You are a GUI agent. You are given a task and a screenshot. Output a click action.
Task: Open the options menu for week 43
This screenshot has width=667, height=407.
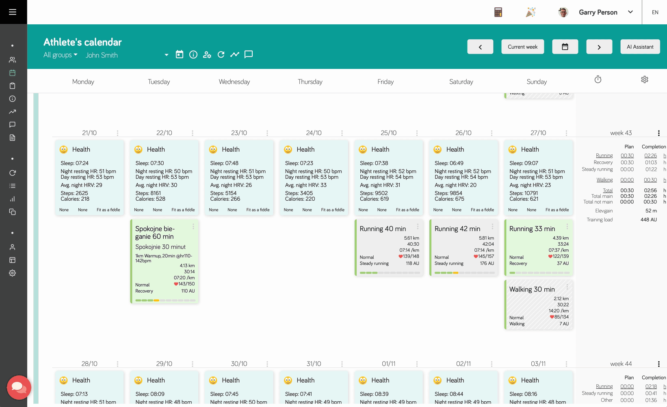658,133
